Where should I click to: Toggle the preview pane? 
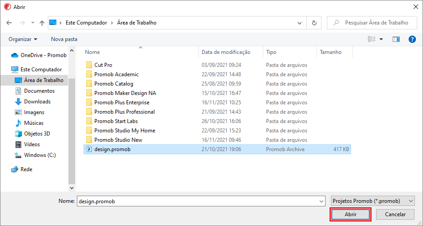click(x=396, y=39)
